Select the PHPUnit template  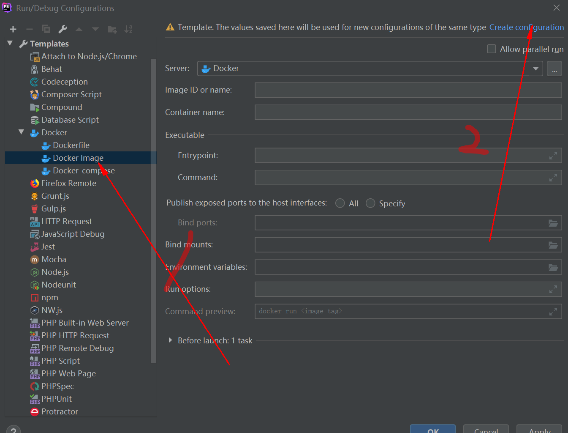click(x=80, y=399)
